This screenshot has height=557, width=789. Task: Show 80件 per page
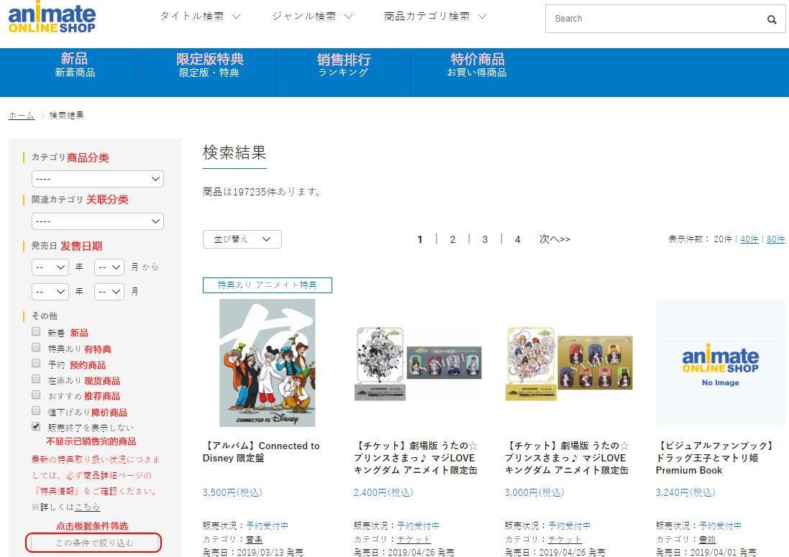pos(775,239)
